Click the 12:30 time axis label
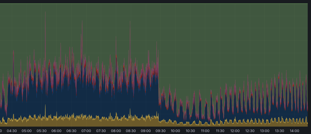Image resolution: width=311 pixels, height=134 pixels. point(250,131)
